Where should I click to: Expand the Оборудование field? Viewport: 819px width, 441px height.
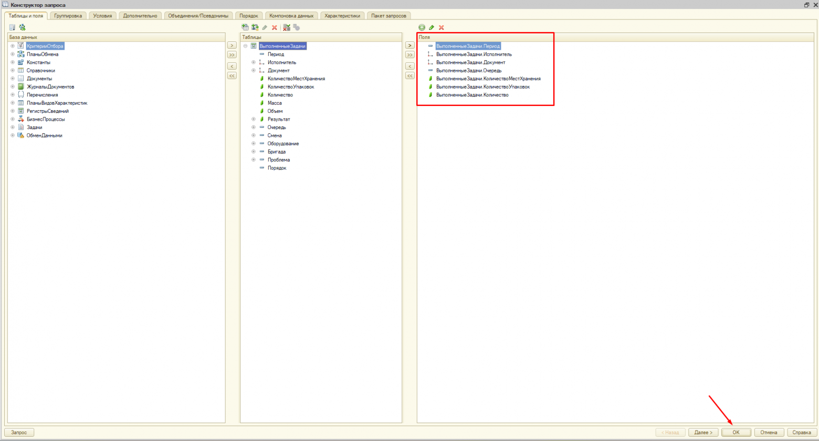click(254, 144)
